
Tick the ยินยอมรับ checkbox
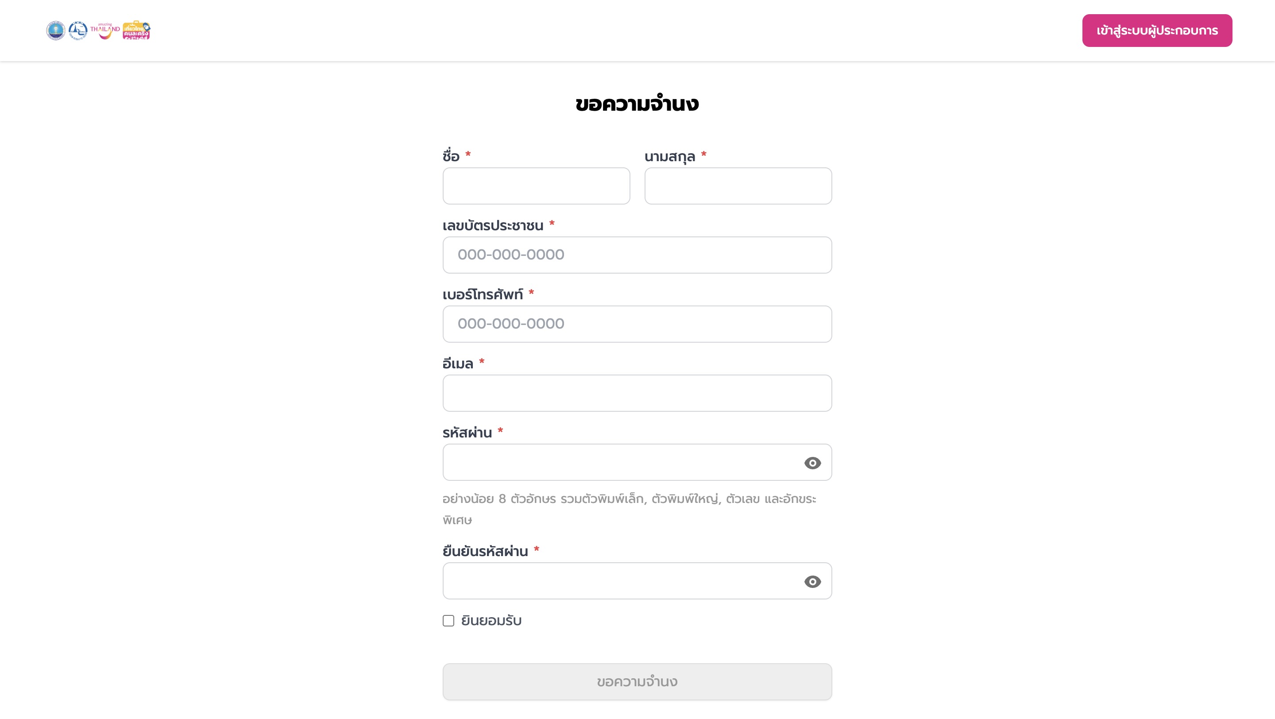[x=448, y=621]
